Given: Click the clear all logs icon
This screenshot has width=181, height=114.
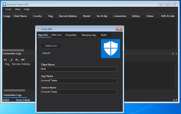Looking at the screenshot, I should click(17, 60).
